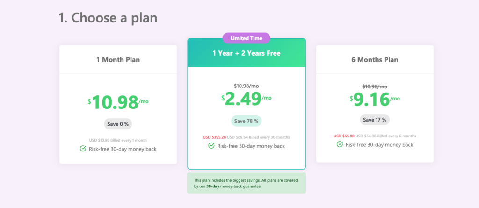Screen dimensions: 479x208
Task: Click the checkmark icon in 1 Month Plan
Action: [x=83, y=149]
